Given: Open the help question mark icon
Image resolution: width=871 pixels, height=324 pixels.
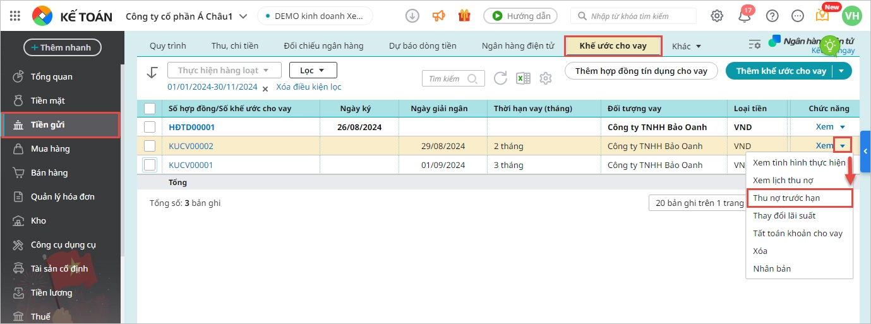Looking at the screenshot, I should click(772, 16).
